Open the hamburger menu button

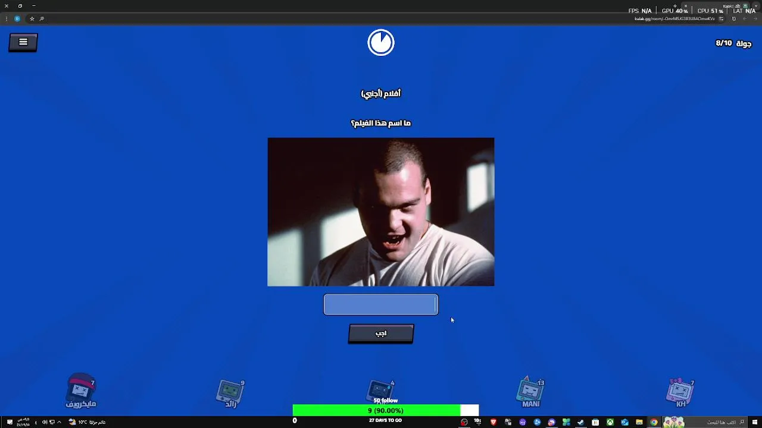click(23, 42)
